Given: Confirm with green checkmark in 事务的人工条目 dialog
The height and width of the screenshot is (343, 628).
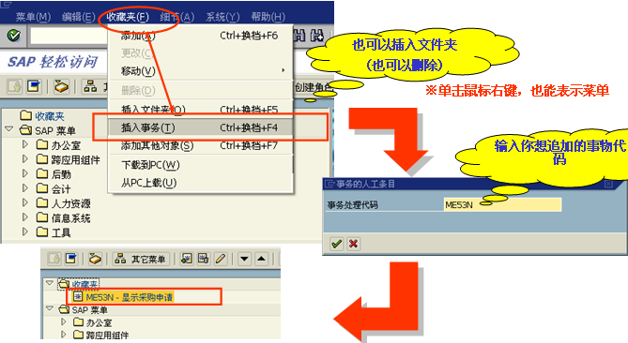Looking at the screenshot, I should pyautogui.click(x=336, y=244).
